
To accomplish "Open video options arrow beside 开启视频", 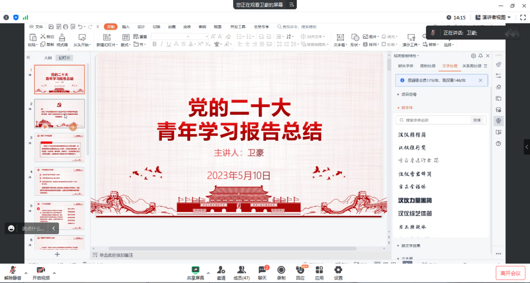I will (x=54, y=274).
